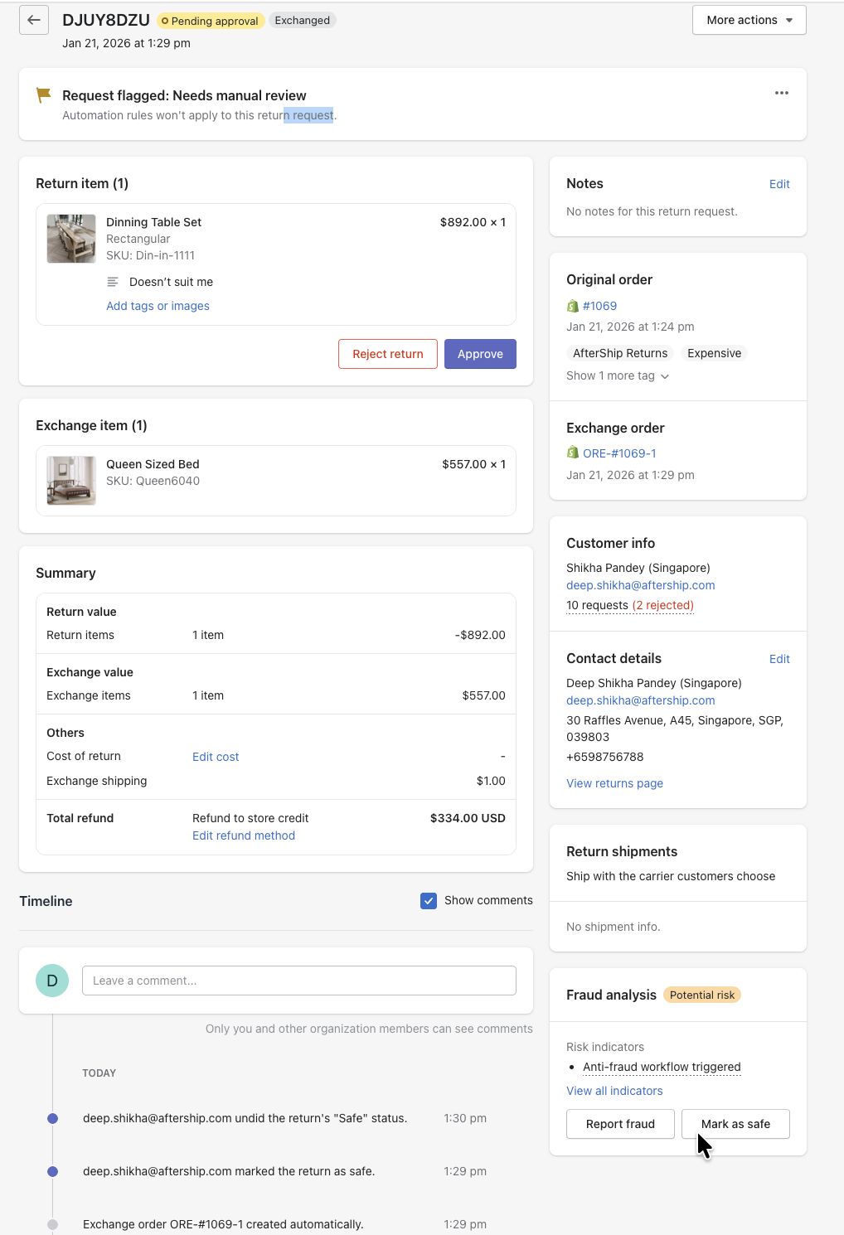Click Edit cost link
This screenshot has width=844, height=1235.
(x=216, y=757)
